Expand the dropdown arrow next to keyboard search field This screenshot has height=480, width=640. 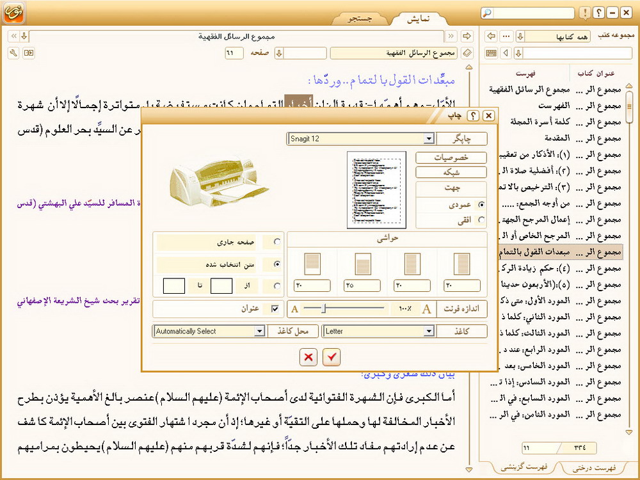(x=518, y=52)
